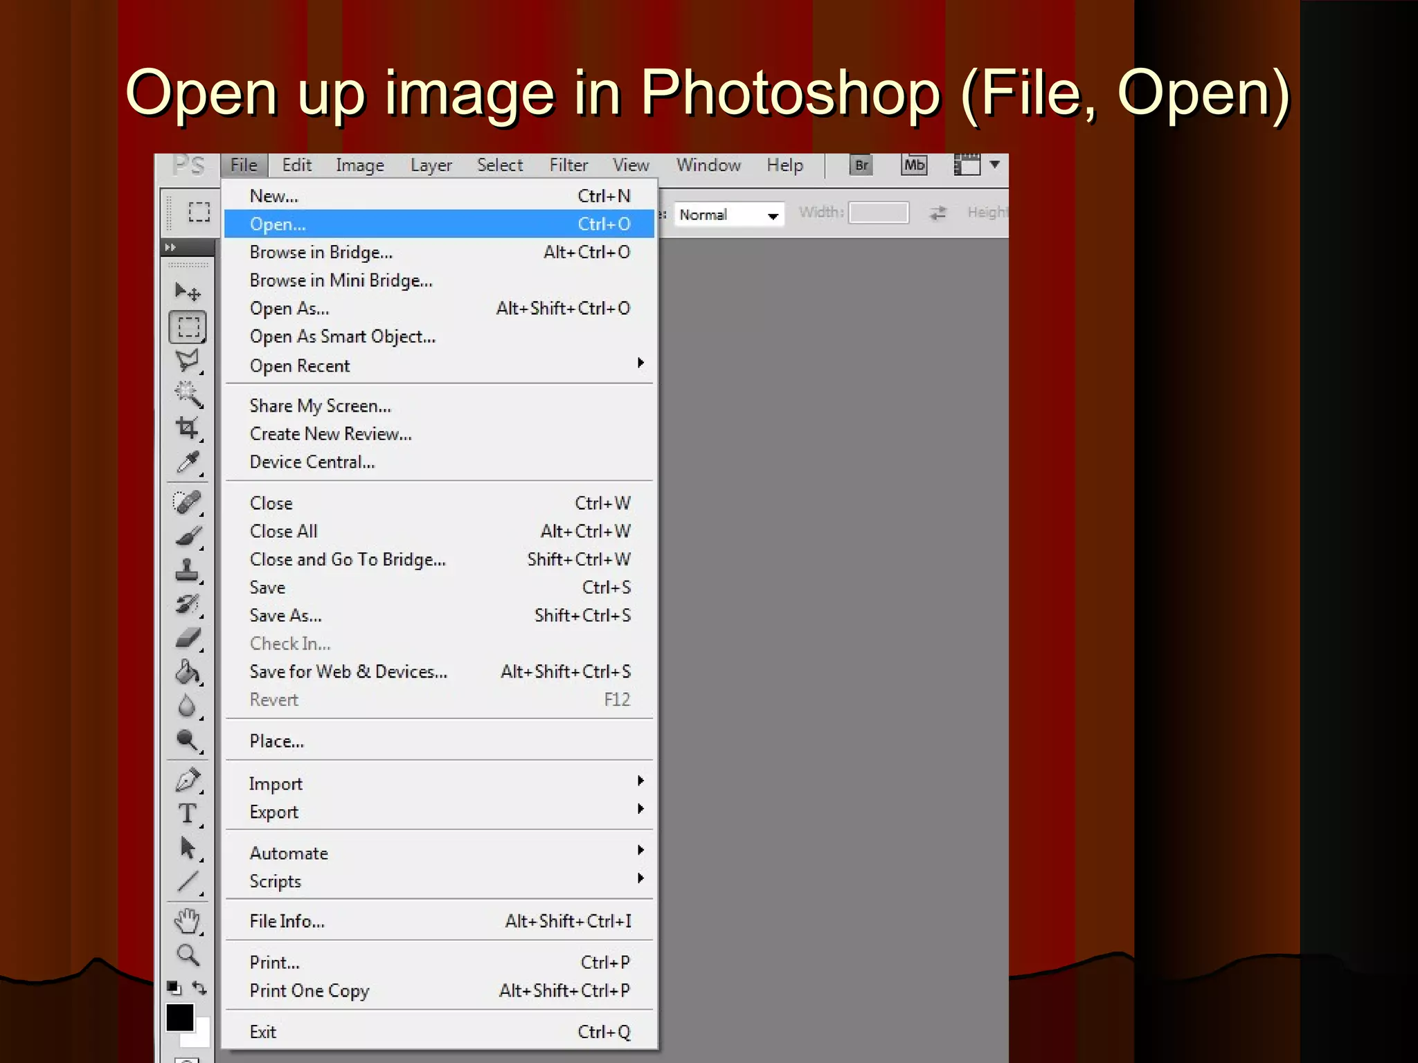Select the History Brush tool
The image size is (1418, 1063).
[188, 604]
